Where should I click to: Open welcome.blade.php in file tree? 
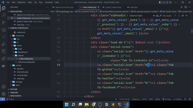point(26,62)
